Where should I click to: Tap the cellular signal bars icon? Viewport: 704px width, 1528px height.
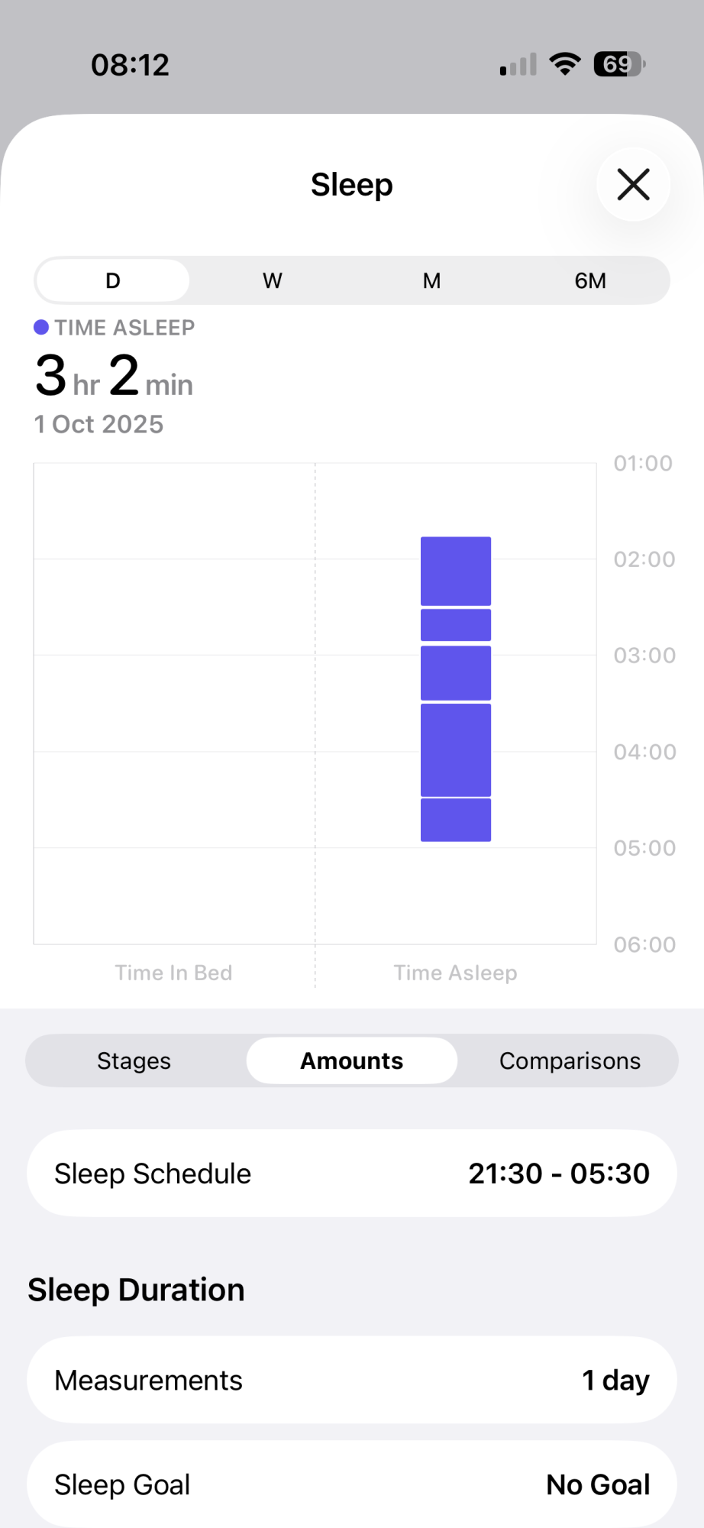518,65
